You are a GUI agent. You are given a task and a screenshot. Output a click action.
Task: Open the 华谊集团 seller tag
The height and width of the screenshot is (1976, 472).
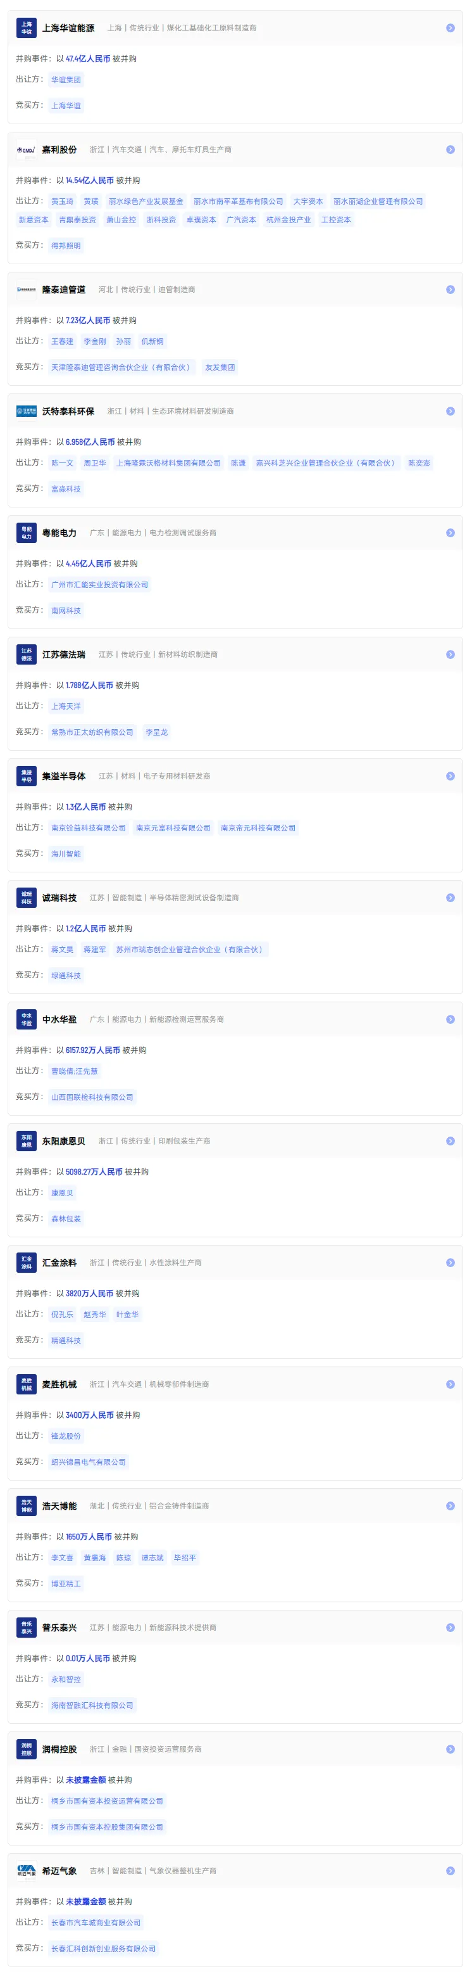point(66,80)
